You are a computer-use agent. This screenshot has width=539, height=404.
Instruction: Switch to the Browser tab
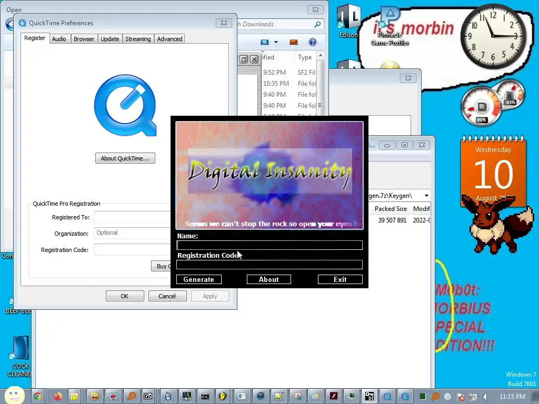tap(84, 39)
